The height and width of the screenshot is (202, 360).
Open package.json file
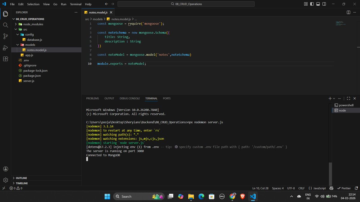tap(32, 76)
